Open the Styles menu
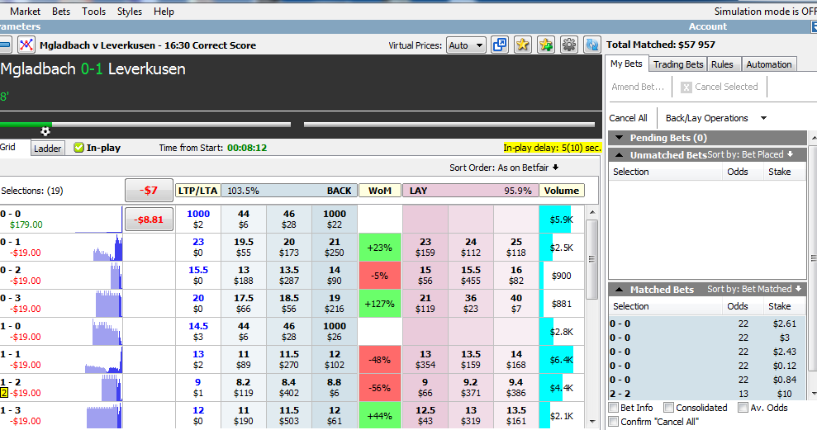 tap(130, 12)
